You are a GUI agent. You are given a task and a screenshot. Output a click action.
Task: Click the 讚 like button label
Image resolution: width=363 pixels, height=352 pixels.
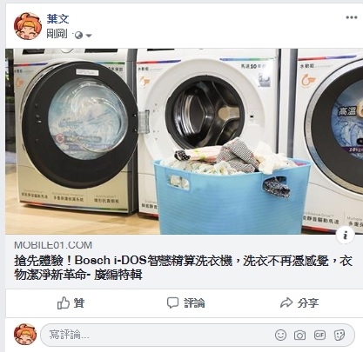[x=79, y=303]
